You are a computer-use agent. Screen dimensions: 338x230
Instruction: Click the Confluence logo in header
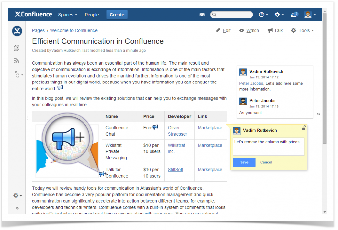tap(33, 15)
